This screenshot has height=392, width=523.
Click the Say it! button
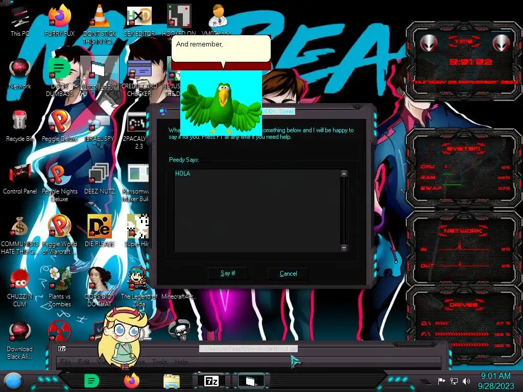point(228,274)
